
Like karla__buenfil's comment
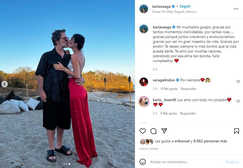pyautogui.click(x=238, y=101)
